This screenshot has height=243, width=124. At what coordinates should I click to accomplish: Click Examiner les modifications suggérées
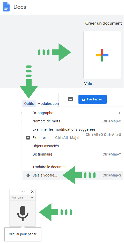click(x=64, y=129)
